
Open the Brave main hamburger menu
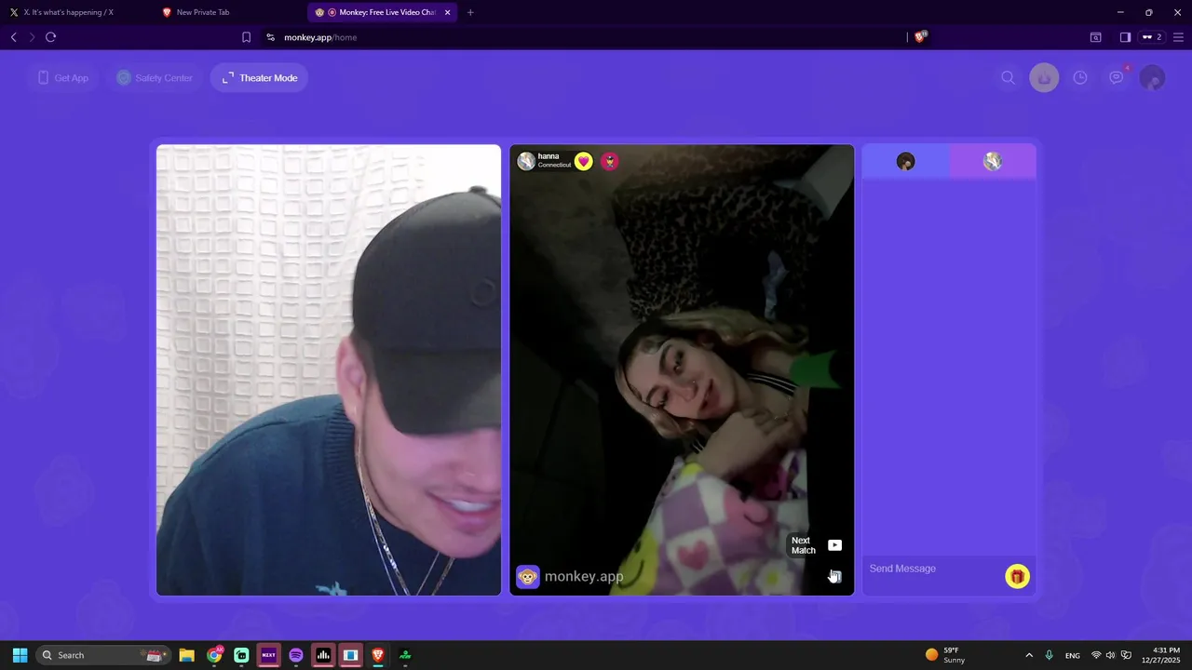(x=1178, y=37)
